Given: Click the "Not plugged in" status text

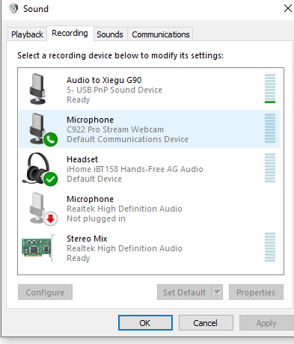Looking at the screenshot, I should (96, 218).
